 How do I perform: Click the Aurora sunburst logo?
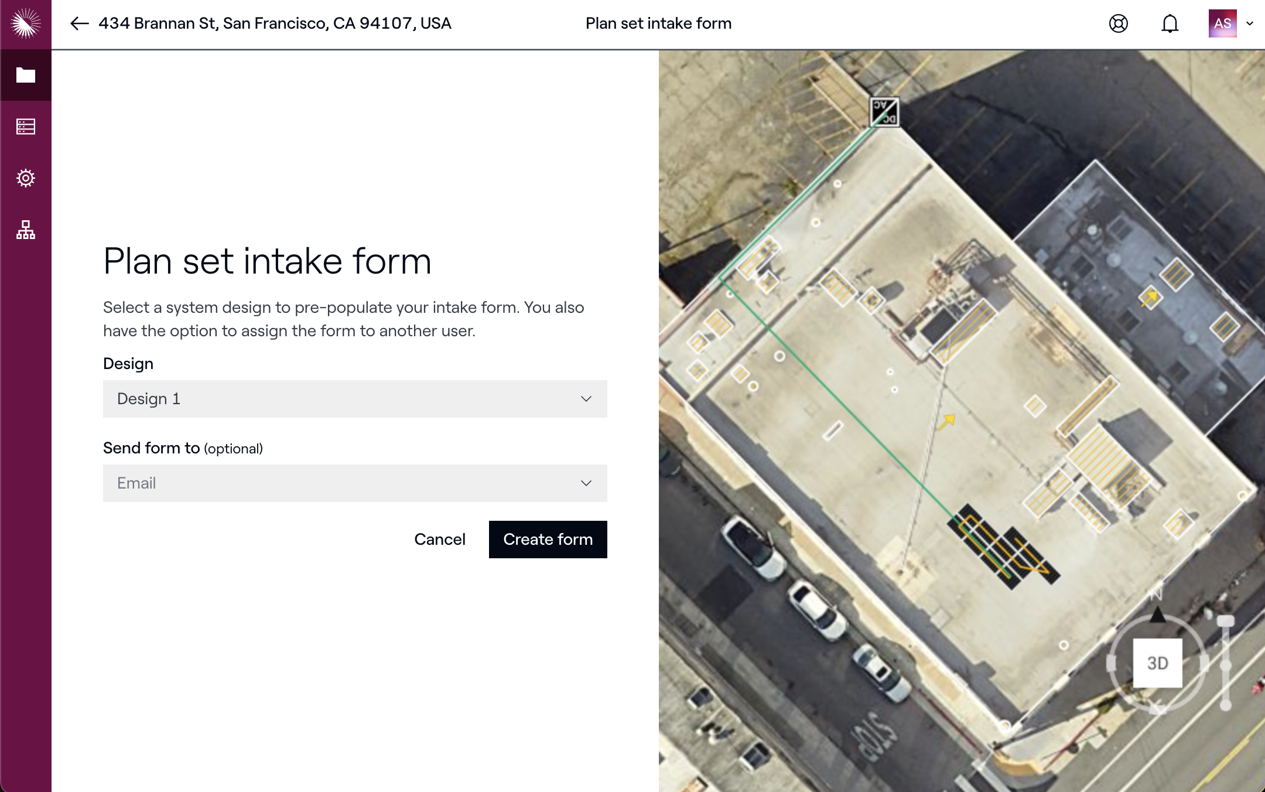click(26, 23)
